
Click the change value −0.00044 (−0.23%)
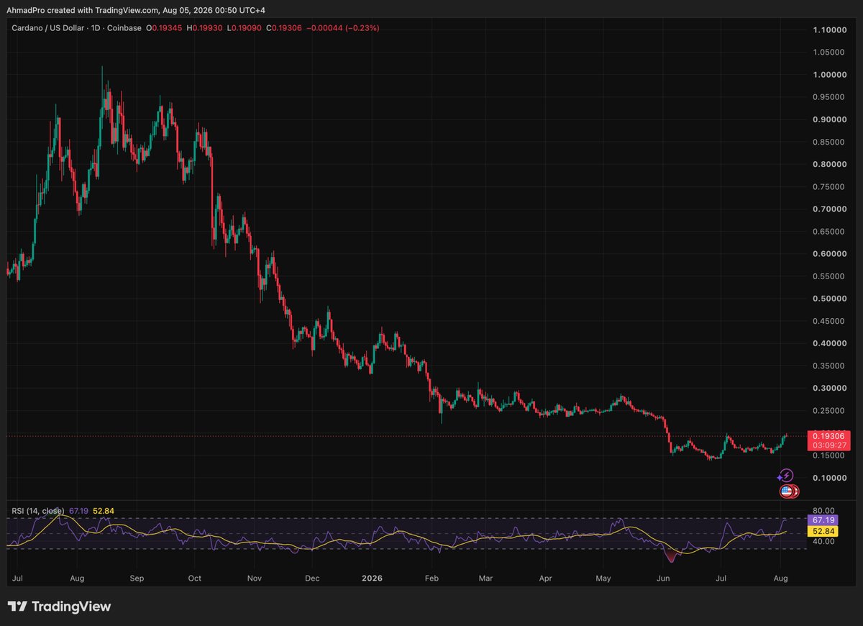pos(342,27)
